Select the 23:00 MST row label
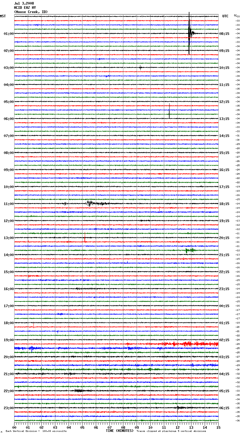The image size is (241, 435). (9, 408)
